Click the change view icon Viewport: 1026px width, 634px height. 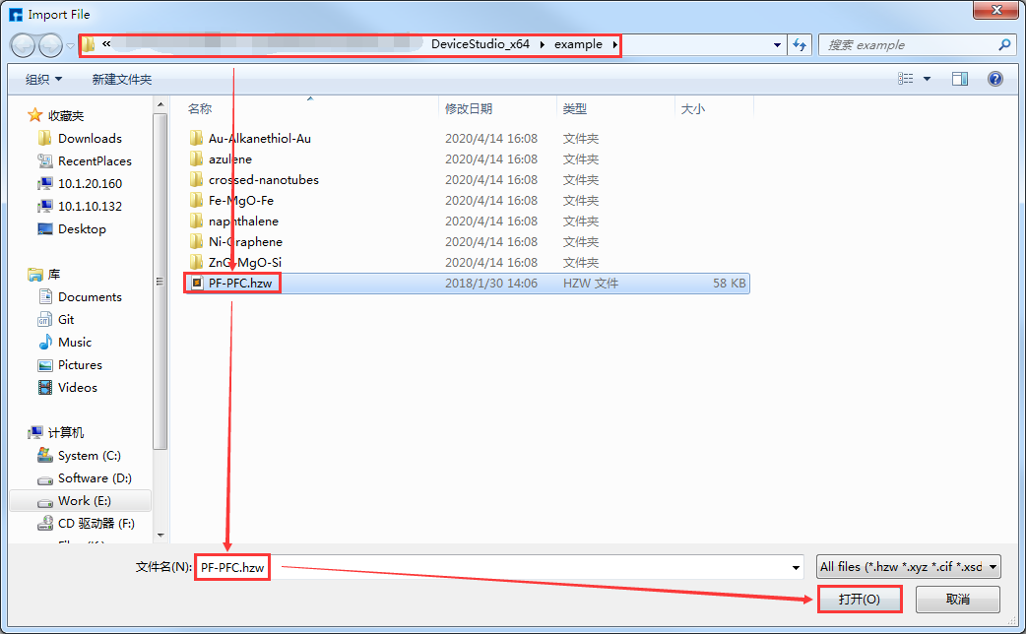click(x=906, y=79)
